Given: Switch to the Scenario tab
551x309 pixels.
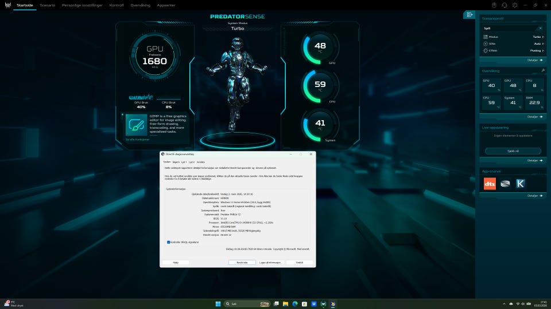Looking at the screenshot, I should pos(48,5).
